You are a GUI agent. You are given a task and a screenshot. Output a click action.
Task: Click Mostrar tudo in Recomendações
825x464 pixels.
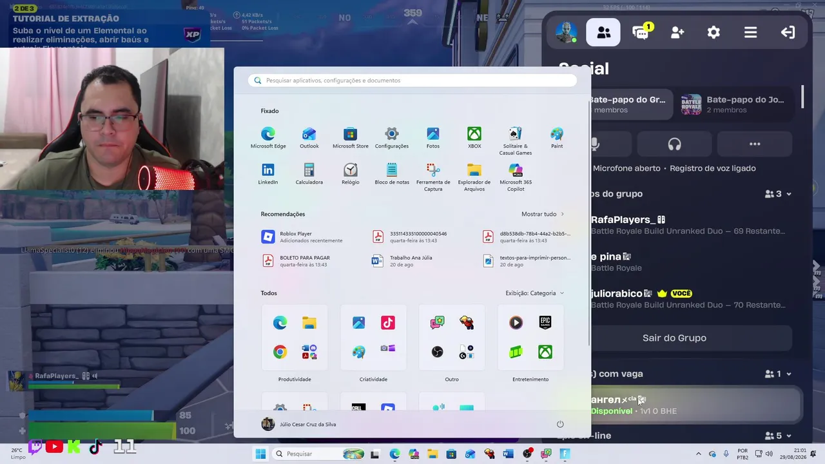(x=543, y=214)
